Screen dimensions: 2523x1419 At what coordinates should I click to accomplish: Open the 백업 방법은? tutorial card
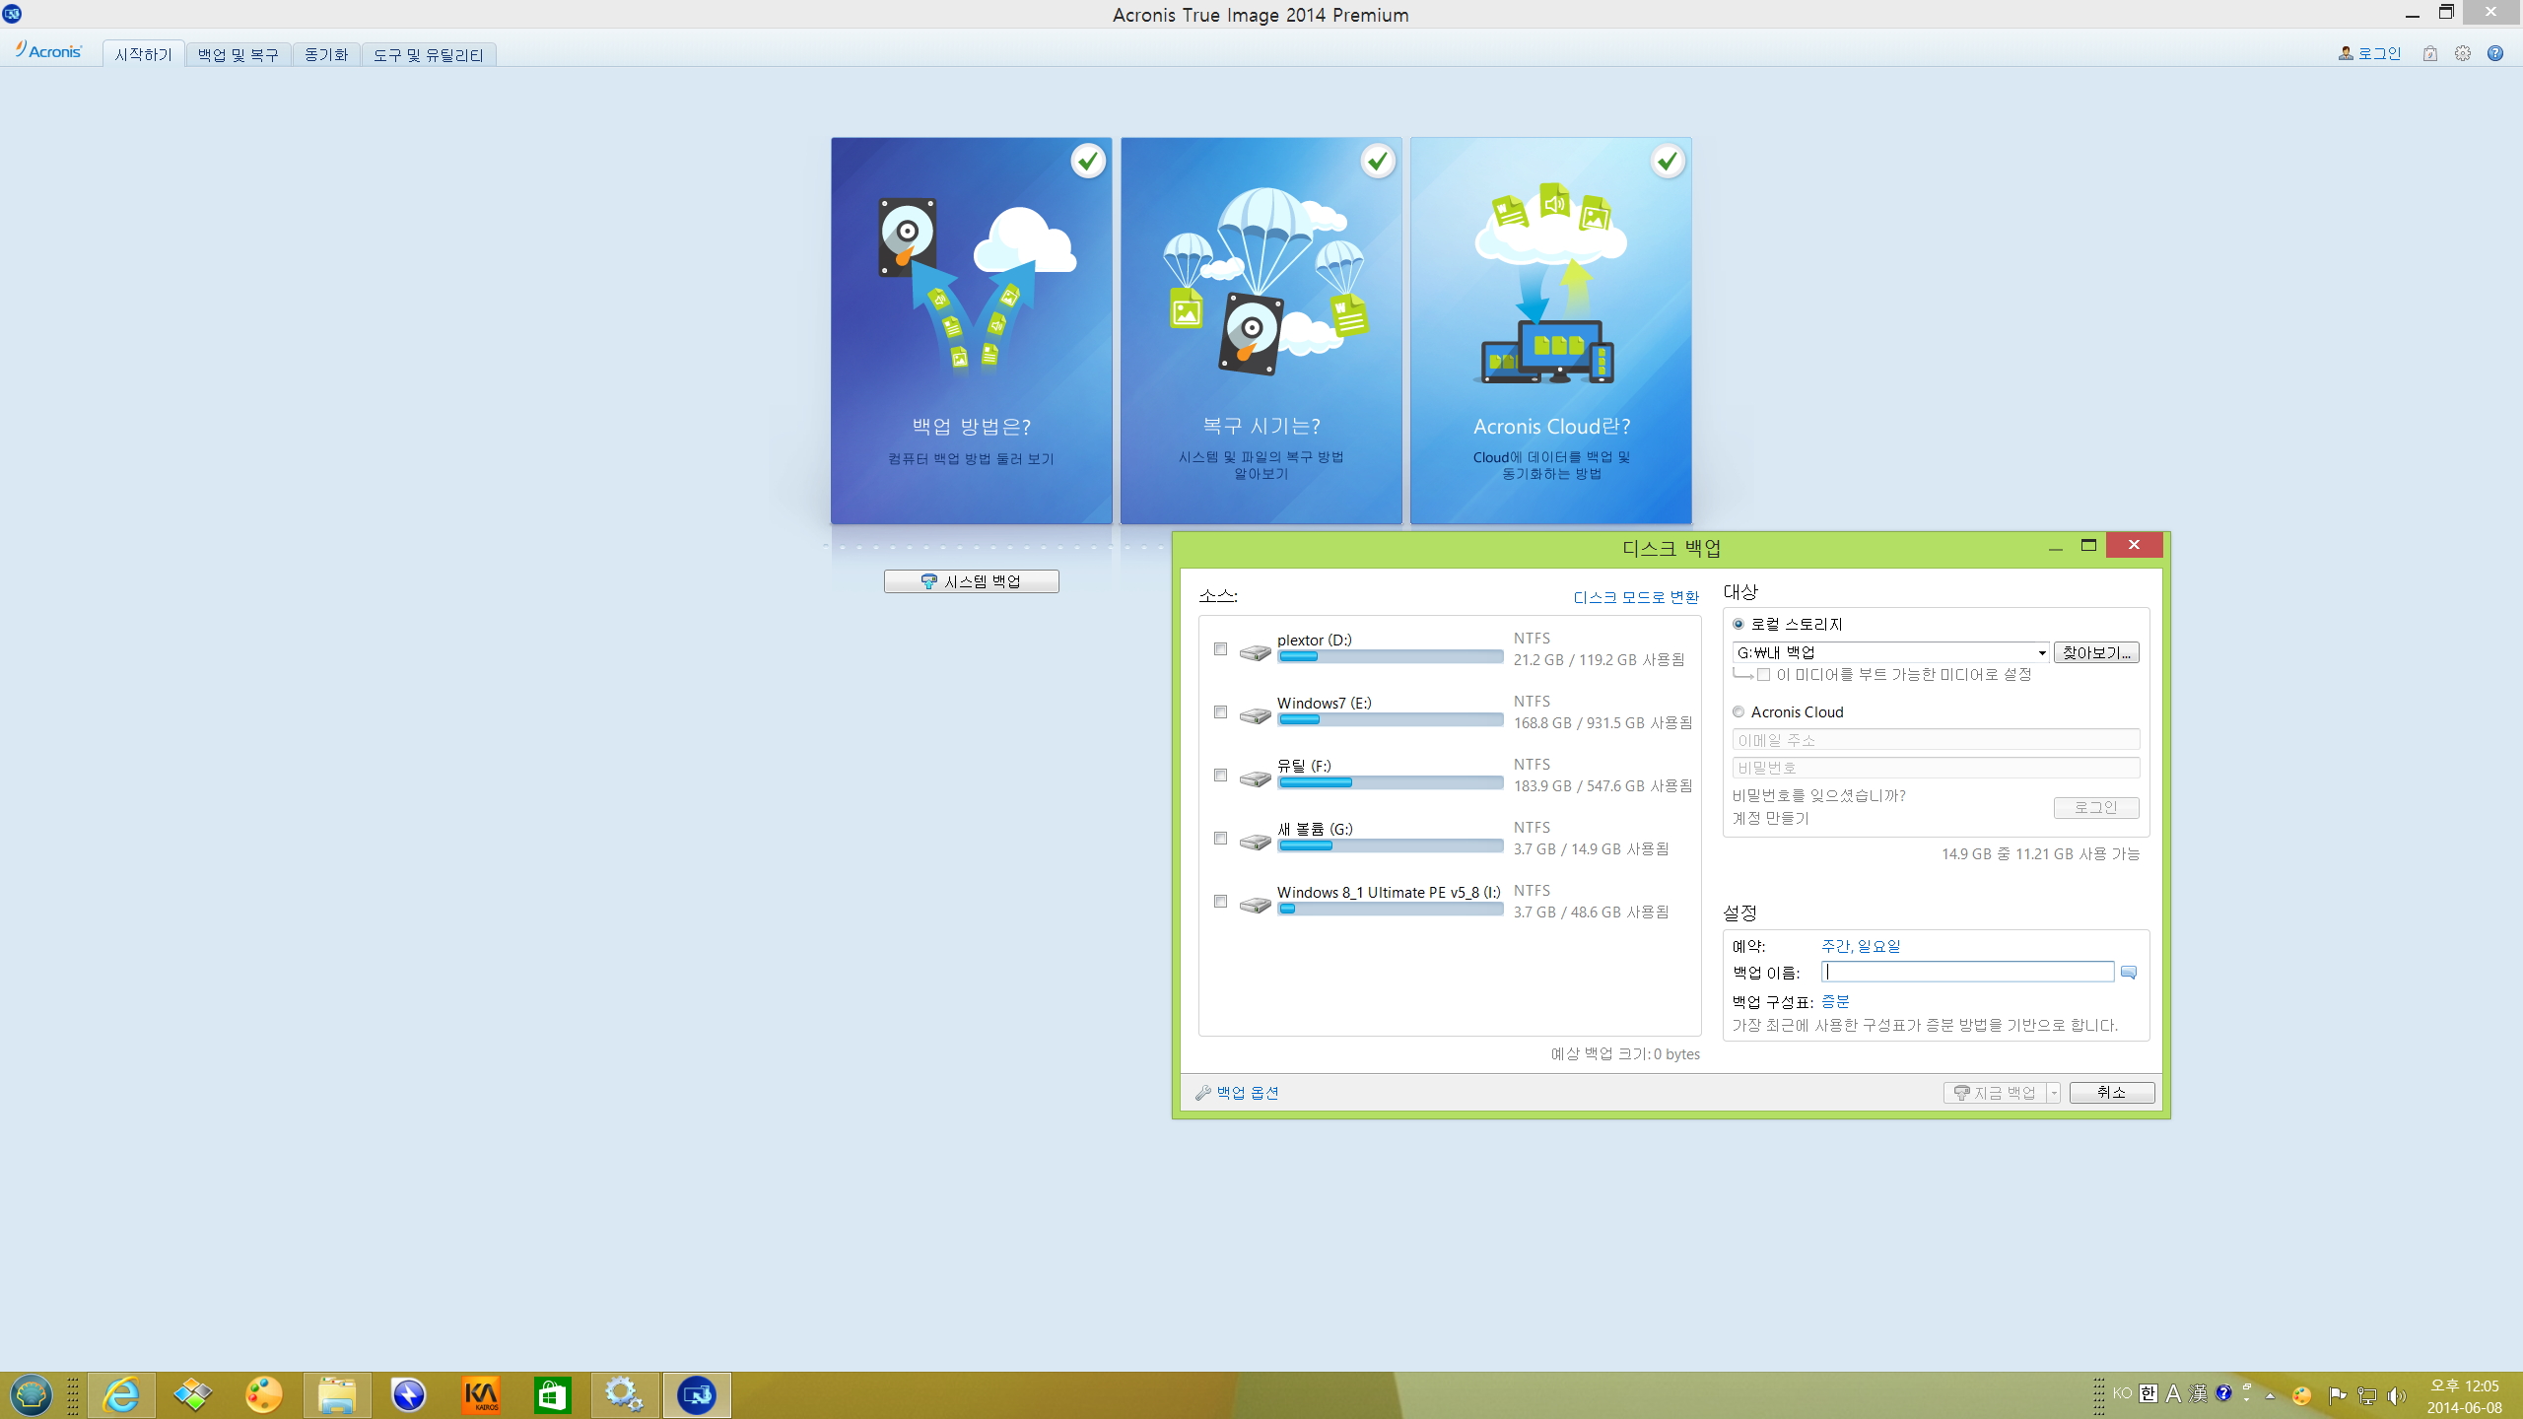[972, 331]
